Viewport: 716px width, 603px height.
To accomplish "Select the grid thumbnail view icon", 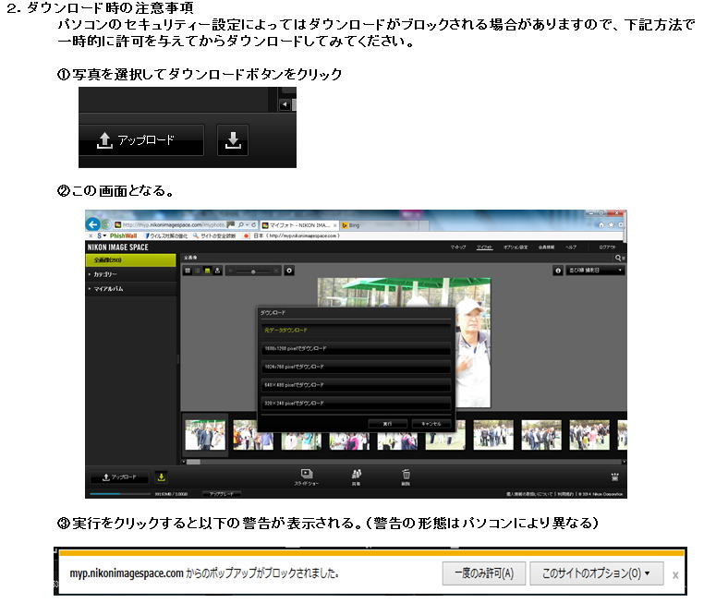I will 188,271.
